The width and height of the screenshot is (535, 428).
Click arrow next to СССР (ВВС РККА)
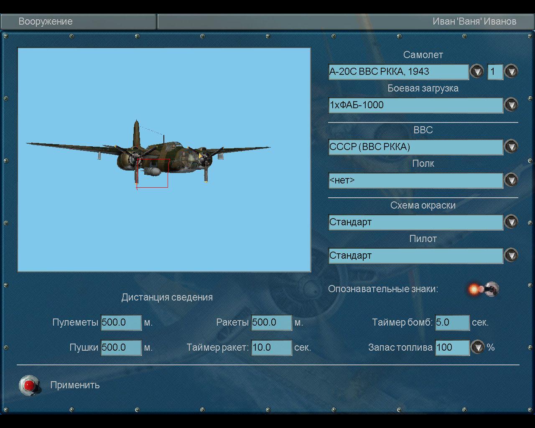tap(511, 147)
